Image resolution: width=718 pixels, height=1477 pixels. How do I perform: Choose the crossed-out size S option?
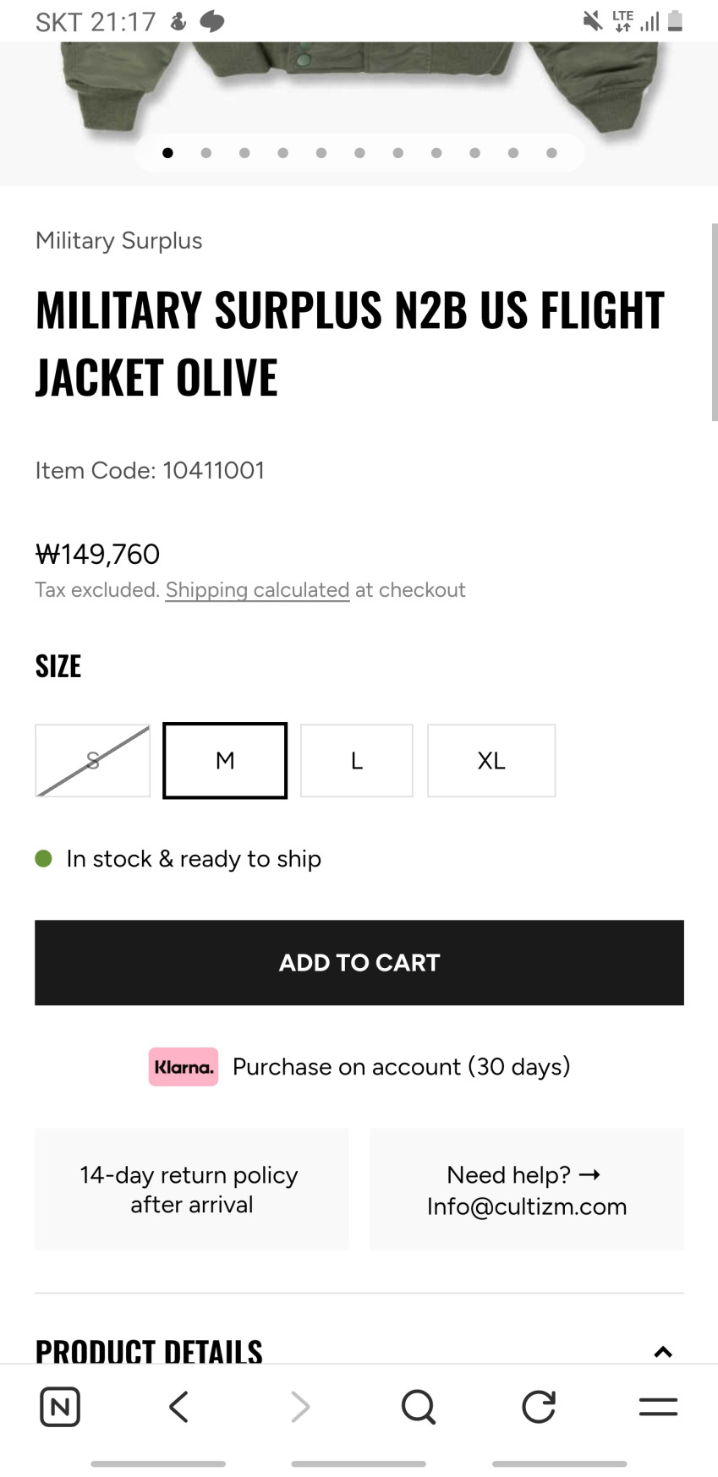click(93, 760)
